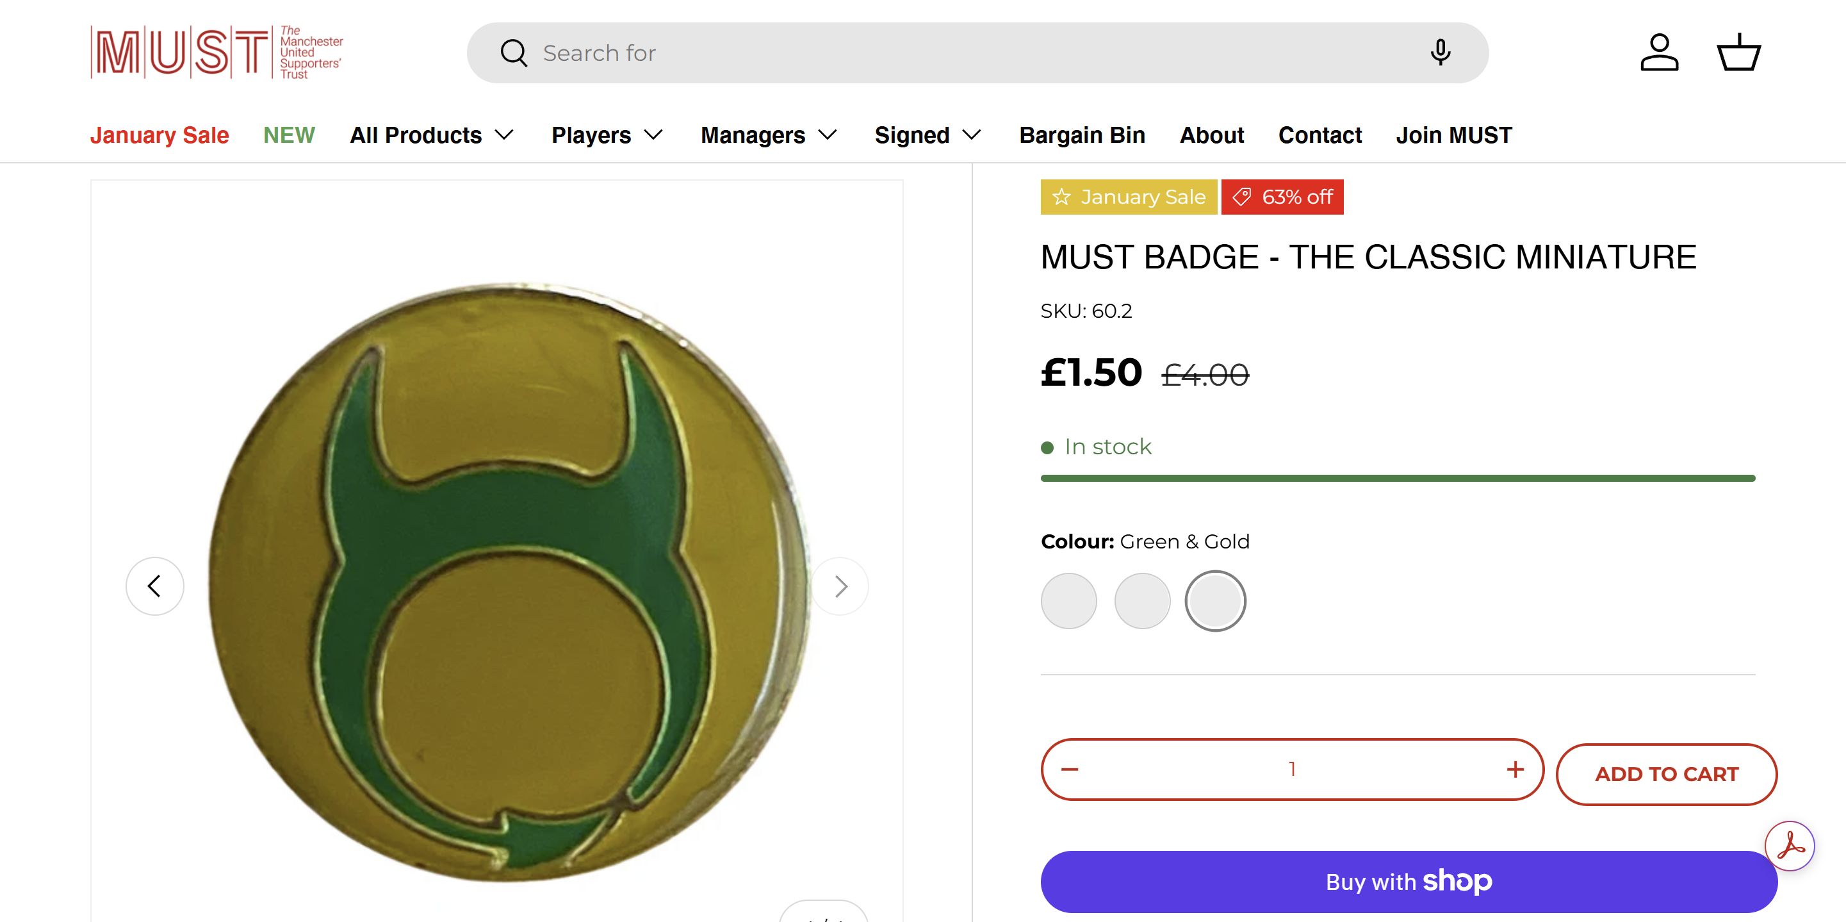Activate voice search microphone icon

pos(1440,53)
